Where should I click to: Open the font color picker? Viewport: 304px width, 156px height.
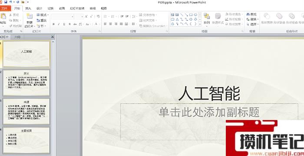(97, 24)
